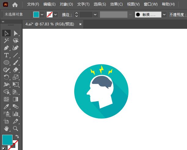The width and height of the screenshot is (187, 150).
Task: Open the 编辑(E) menu
Action: tap(50, 4)
